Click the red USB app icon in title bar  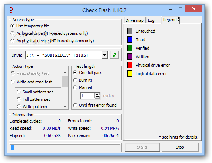click(11, 10)
